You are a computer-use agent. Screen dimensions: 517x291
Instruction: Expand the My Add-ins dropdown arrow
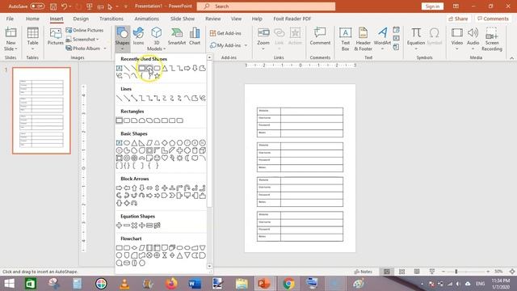tap(246, 45)
